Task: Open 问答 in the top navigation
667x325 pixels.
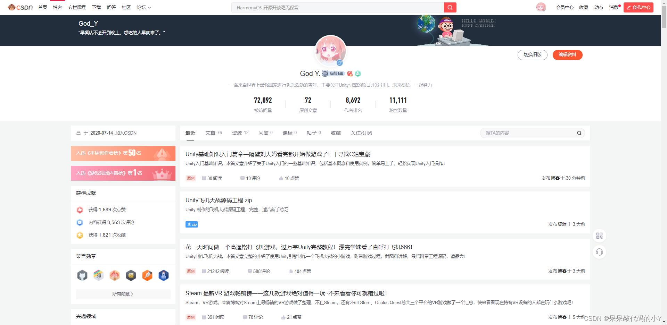Action: (x=111, y=7)
